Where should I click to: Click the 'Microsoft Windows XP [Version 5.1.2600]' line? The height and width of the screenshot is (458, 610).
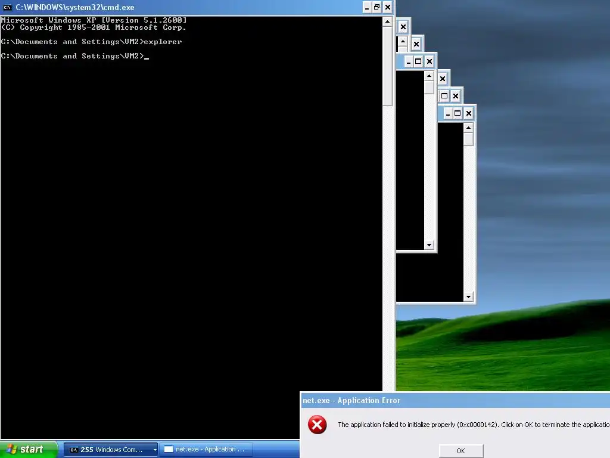(94, 20)
